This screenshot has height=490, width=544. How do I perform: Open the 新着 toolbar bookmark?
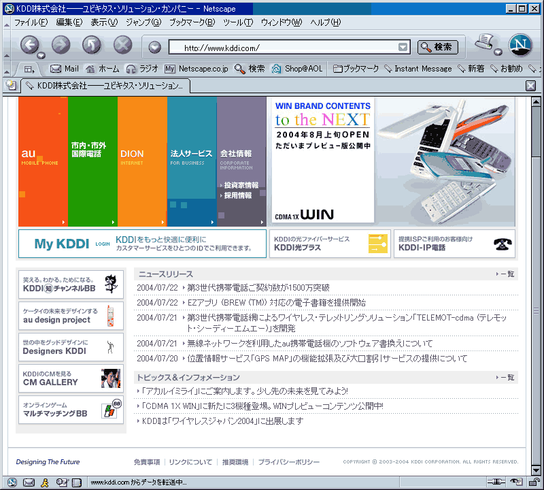tap(471, 69)
